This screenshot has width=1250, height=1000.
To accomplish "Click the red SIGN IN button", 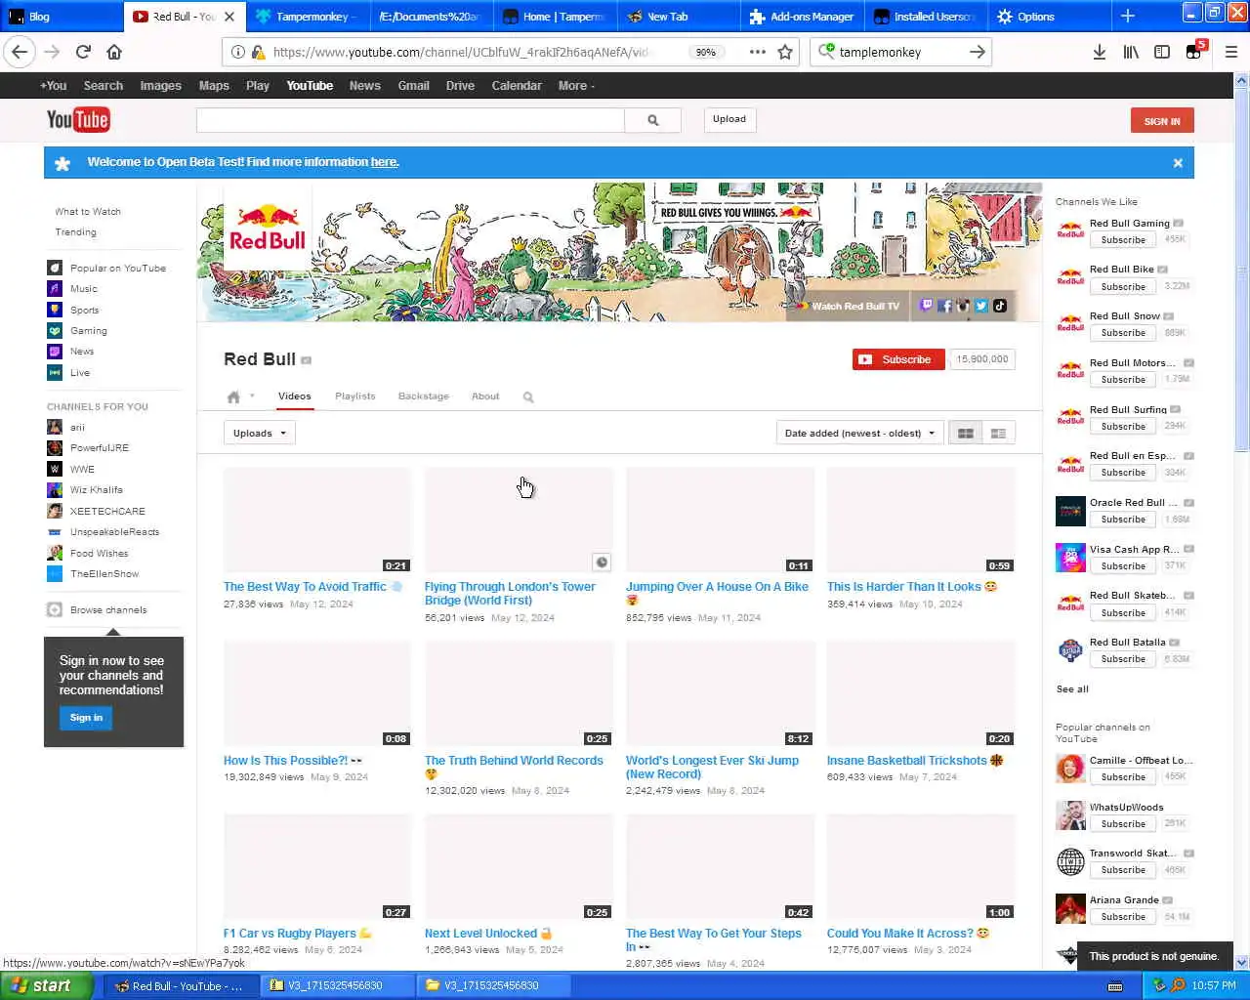I will tap(1162, 121).
